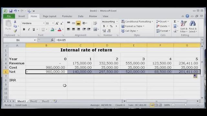Switch to the Formulas tab

[x=67, y=16]
